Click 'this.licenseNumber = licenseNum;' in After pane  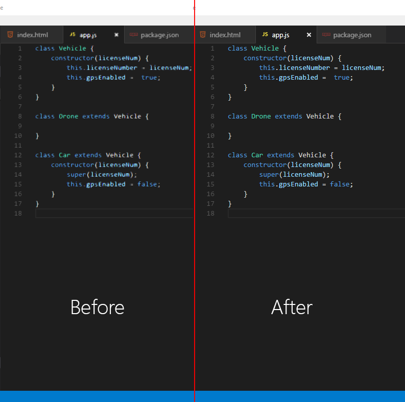click(x=322, y=68)
